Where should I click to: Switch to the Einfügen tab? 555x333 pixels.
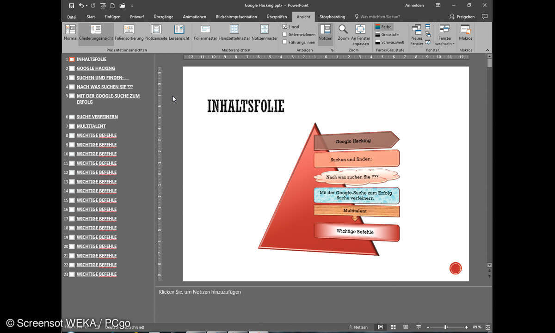[112, 17]
